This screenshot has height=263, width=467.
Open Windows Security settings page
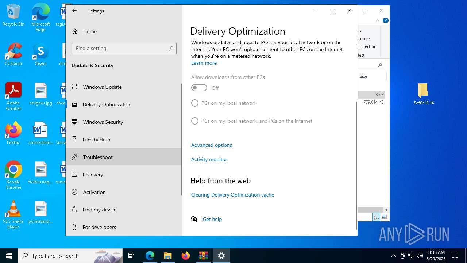tap(123, 122)
